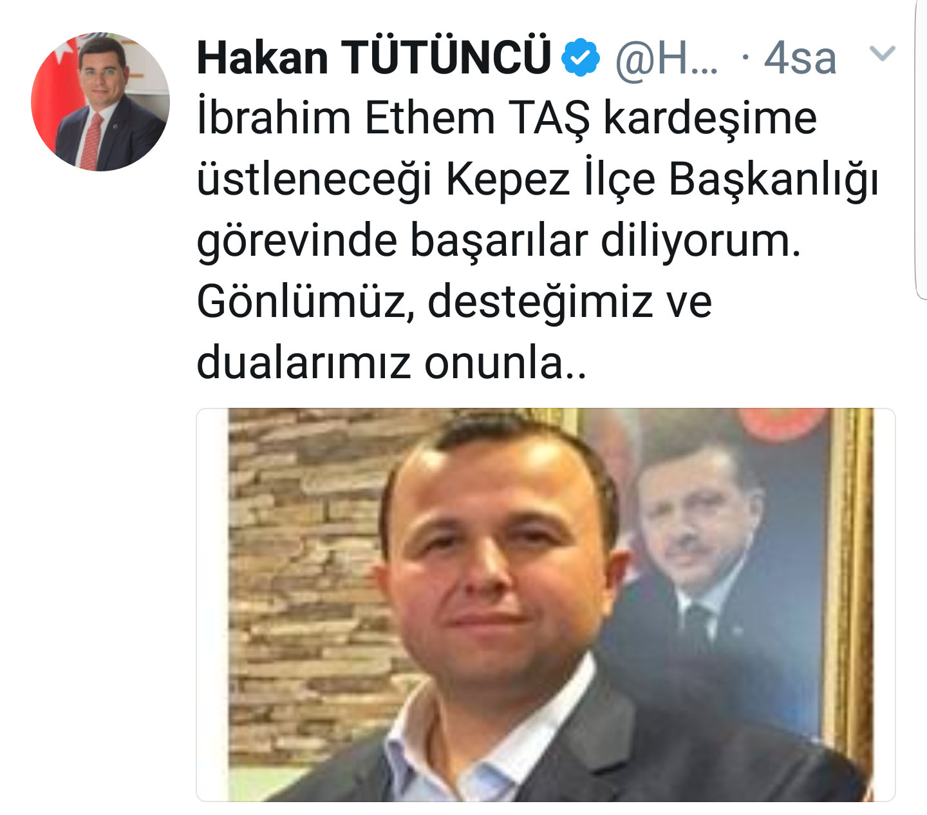Screen dimensions: 927x815
Task: Click the line 'Gönlümüz, desteğimiz ve'
Action: [x=454, y=302]
